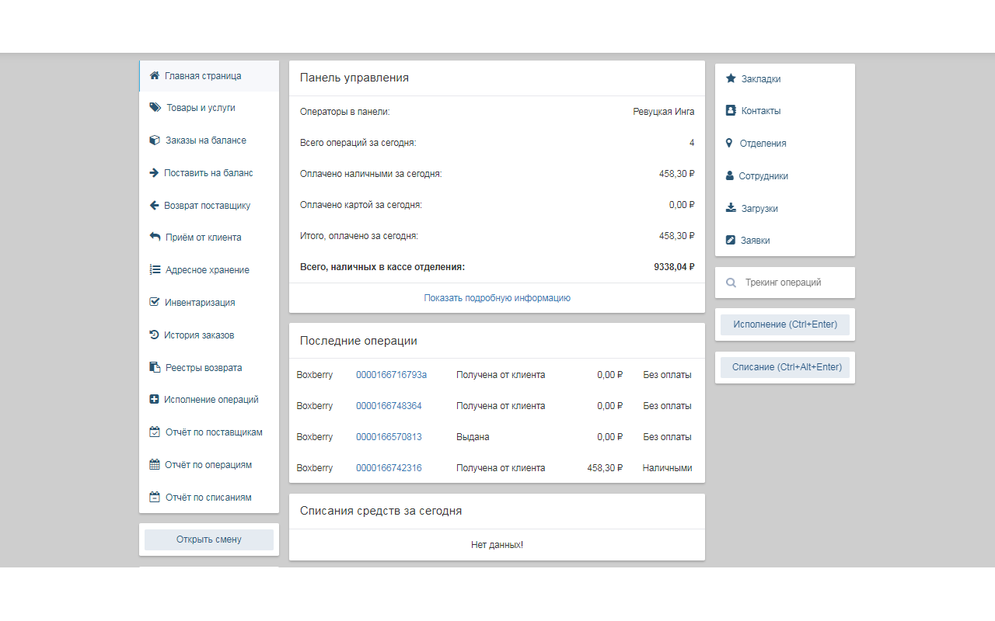Screen dimensions: 995x621
Task: Open order link 0000166716793a
Action: tap(392, 375)
